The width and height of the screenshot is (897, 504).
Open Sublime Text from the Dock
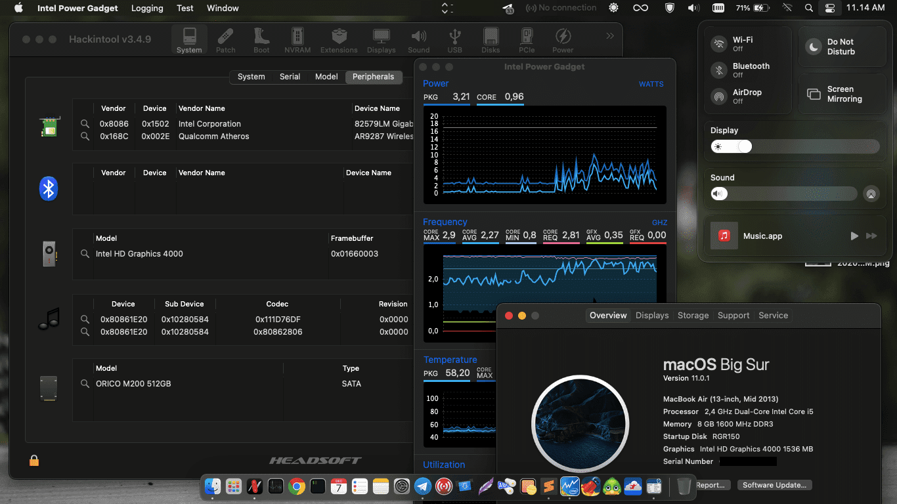(x=549, y=486)
